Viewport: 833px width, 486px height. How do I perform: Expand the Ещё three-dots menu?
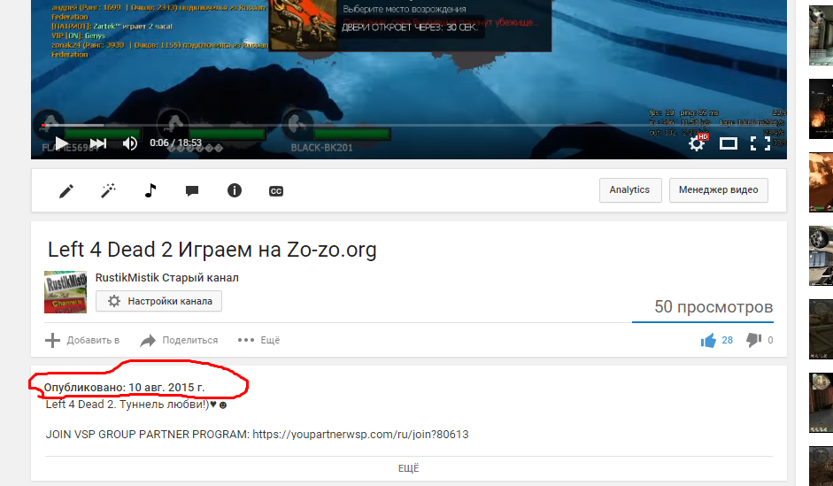[x=258, y=340]
